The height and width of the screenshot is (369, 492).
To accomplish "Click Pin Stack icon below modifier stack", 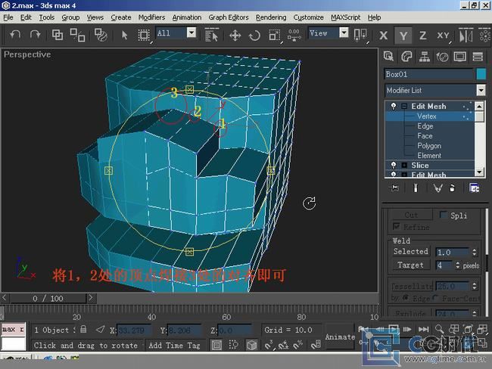I will coord(394,188).
